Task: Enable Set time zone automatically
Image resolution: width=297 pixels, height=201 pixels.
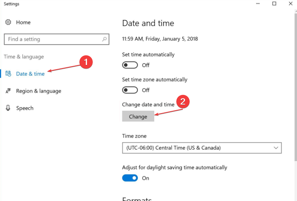Action: click(x=130, y=90)
